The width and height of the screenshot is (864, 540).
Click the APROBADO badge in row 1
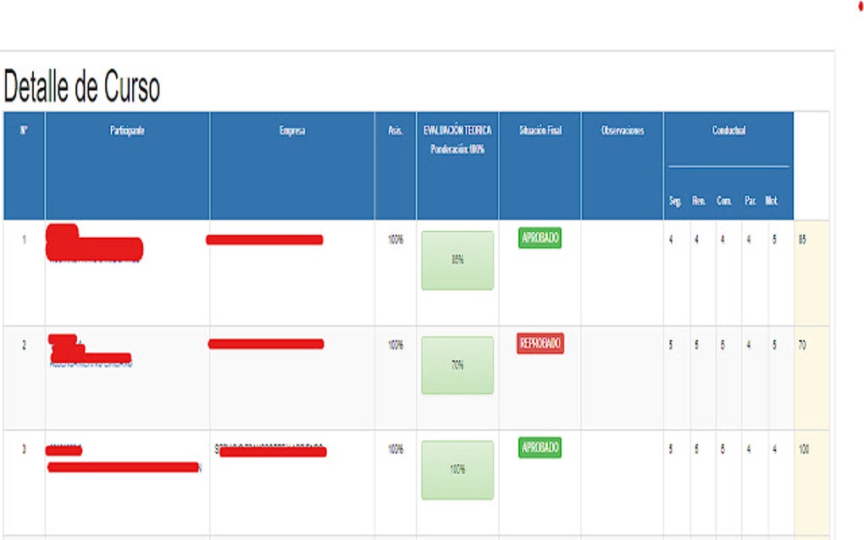pos(540,238)
